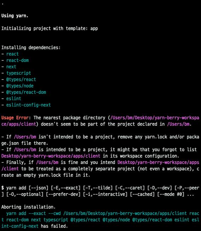Select the '@types/react' list entry
The image size is (201, 231).
pos(21,79)
